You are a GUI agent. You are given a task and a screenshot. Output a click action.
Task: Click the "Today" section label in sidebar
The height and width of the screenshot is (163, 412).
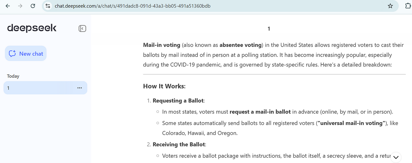point(13,76)
